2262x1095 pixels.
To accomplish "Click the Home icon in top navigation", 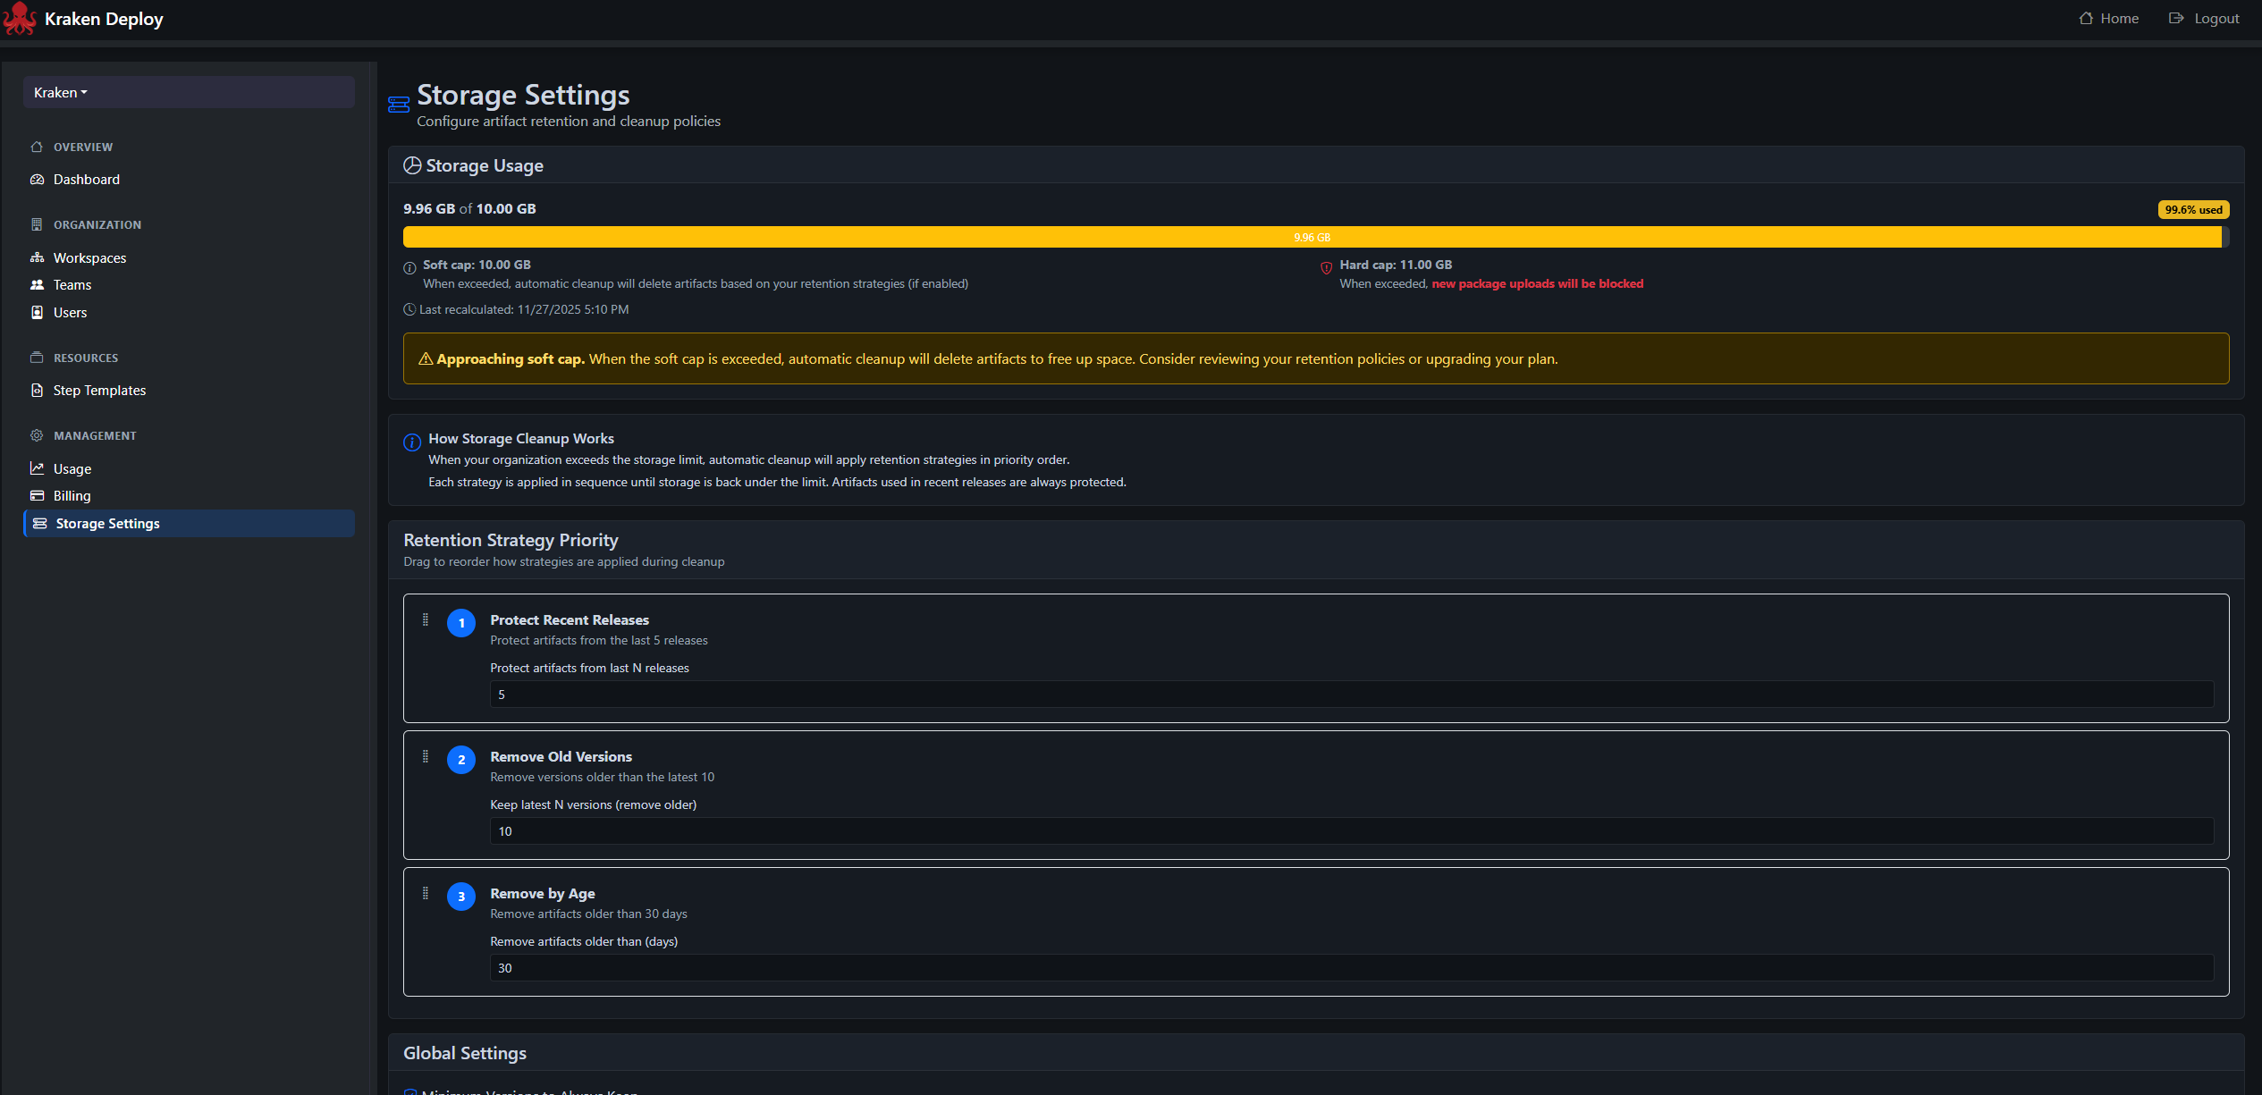I will point(2085,18).
